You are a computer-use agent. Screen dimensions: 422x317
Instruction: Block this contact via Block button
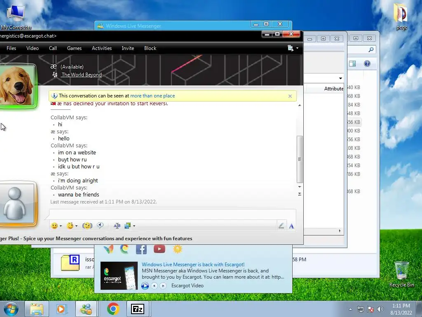[150, 48]
